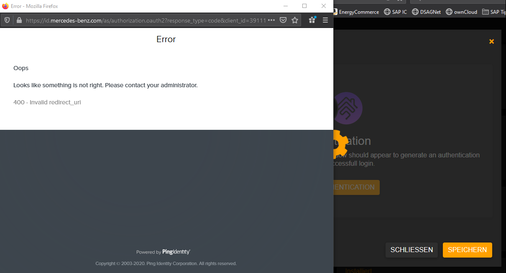Viewport: 506px width, 273px height.
Task: Click the padlock site security icon
Action: tap(19, 20)
